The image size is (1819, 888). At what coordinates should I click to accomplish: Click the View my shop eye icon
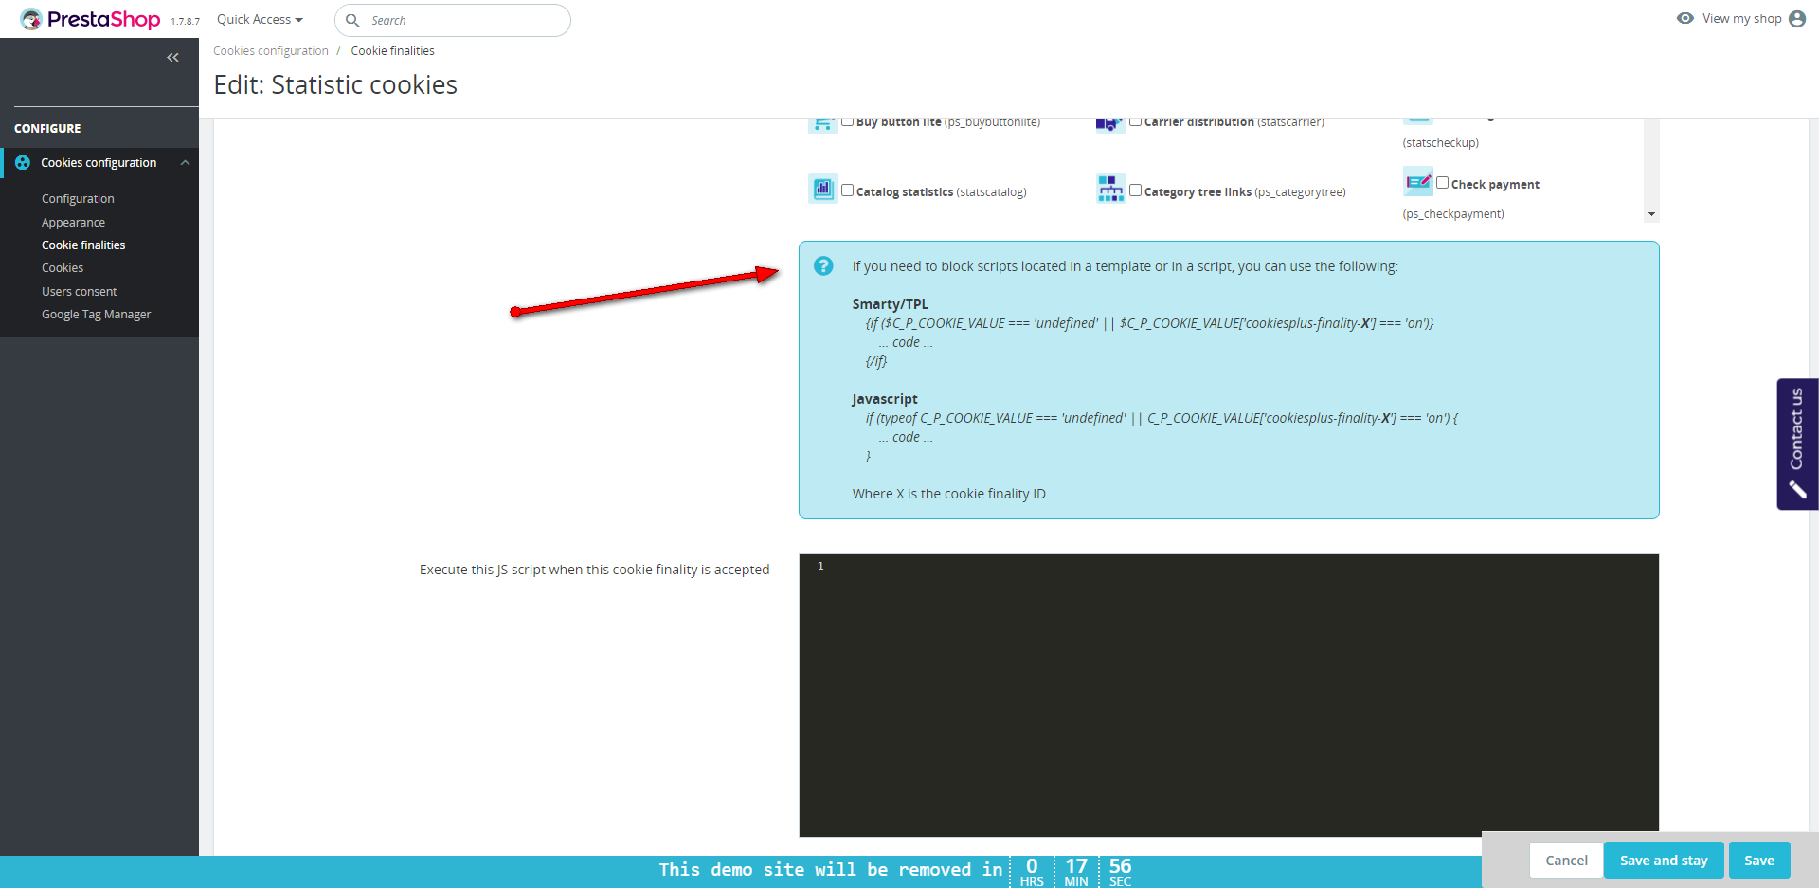1684,18
